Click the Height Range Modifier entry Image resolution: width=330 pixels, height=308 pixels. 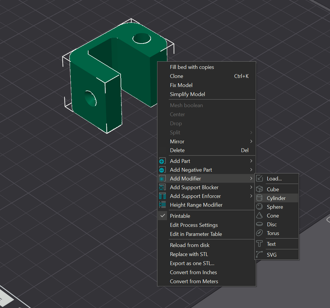[207, 205]
